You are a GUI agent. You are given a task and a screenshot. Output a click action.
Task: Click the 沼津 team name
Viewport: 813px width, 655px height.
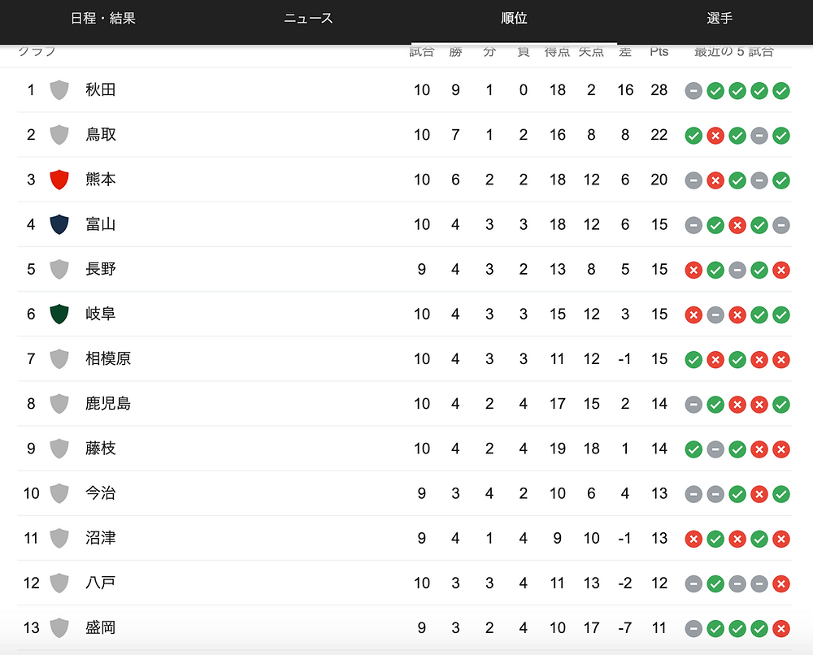(x=101, y=538)
